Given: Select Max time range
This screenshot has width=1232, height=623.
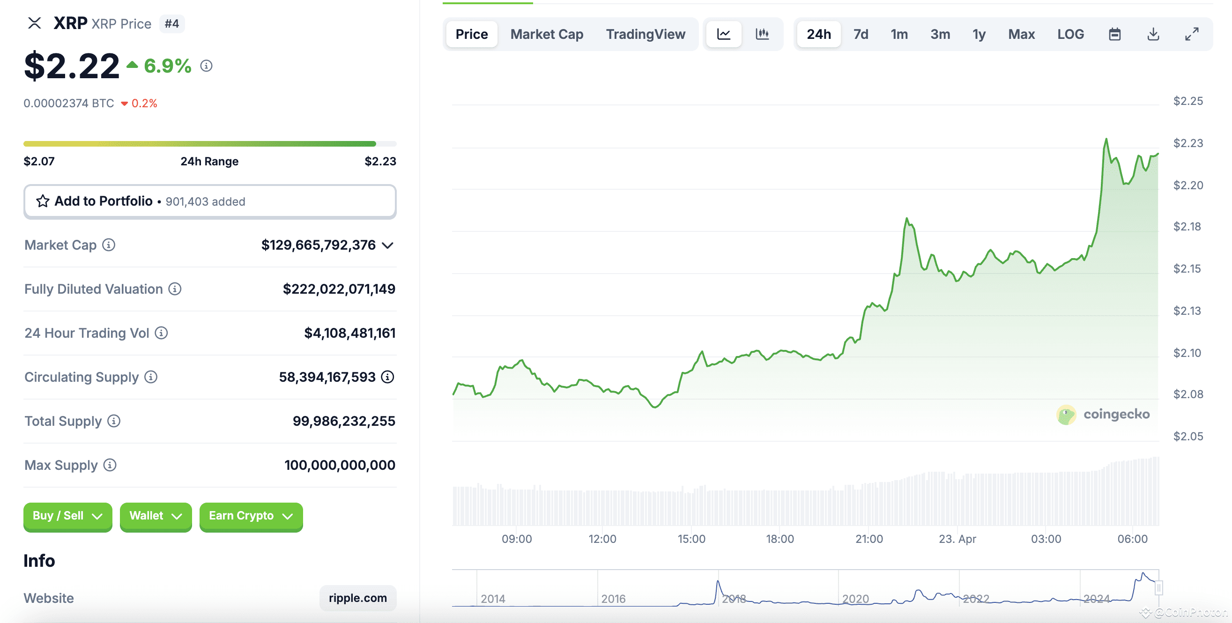Looking at the screenshot, I should click(1021, 34).
